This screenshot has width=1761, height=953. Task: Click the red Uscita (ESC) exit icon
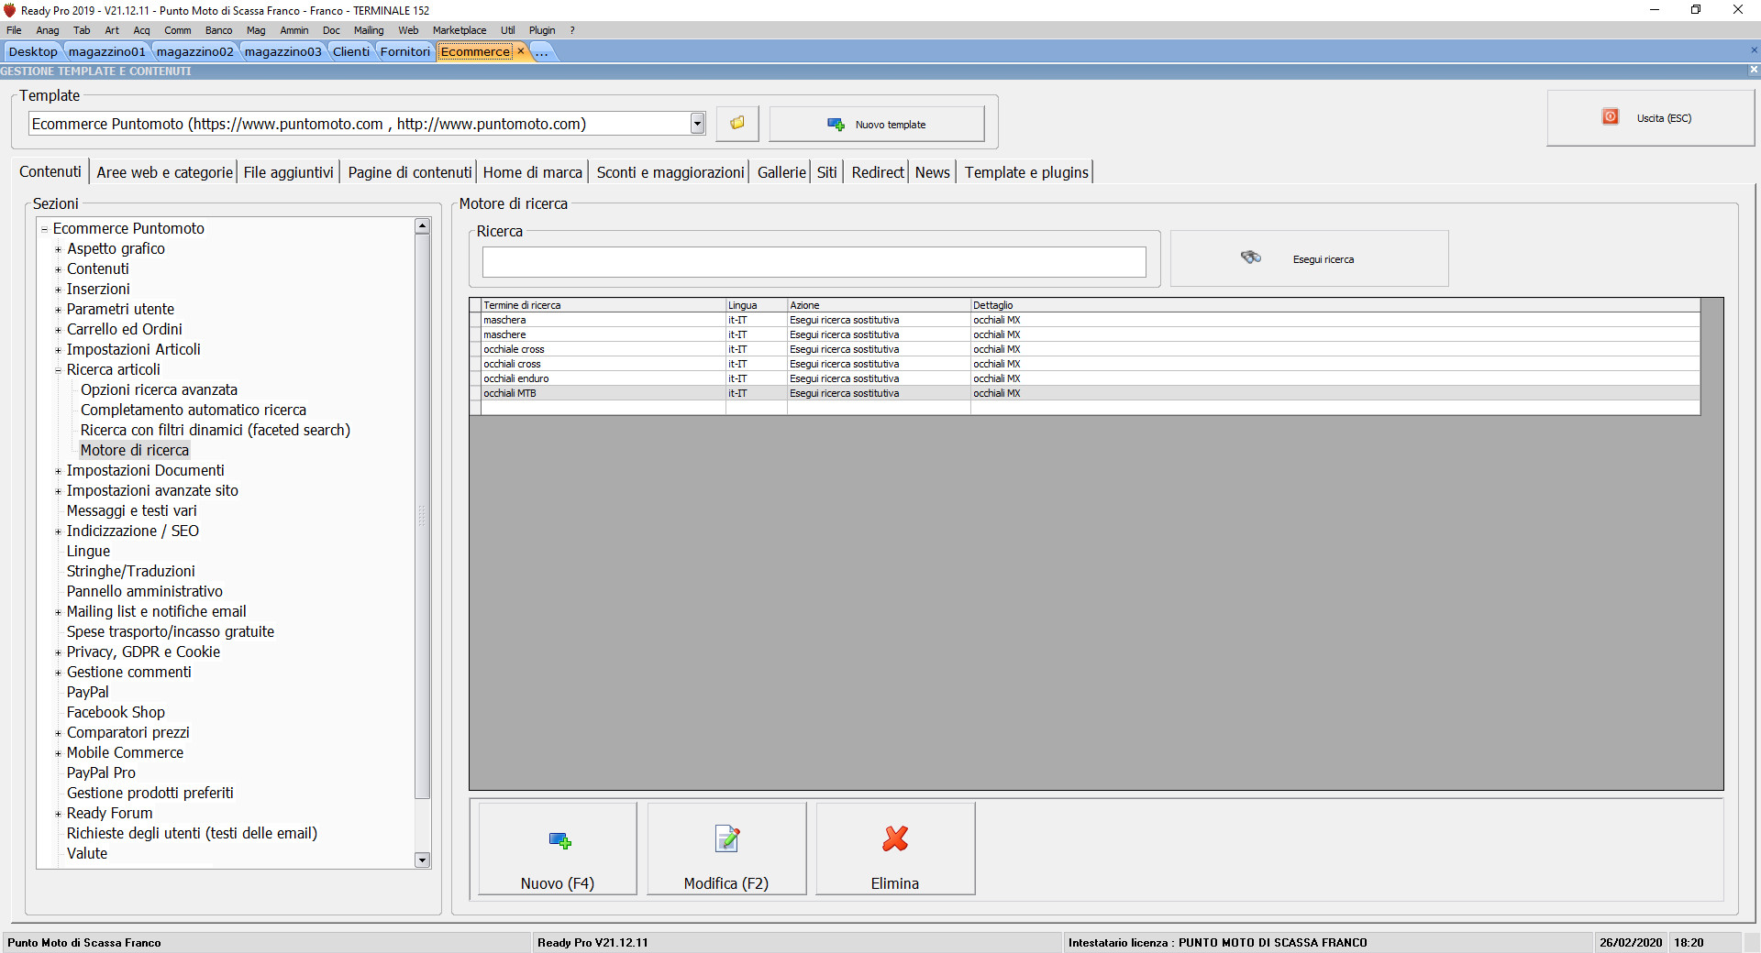click(1611, 117)
